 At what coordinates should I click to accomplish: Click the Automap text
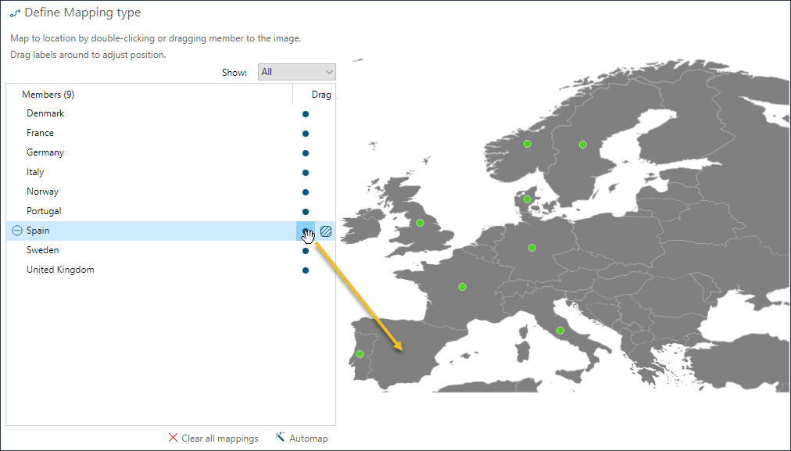point(308,438)
